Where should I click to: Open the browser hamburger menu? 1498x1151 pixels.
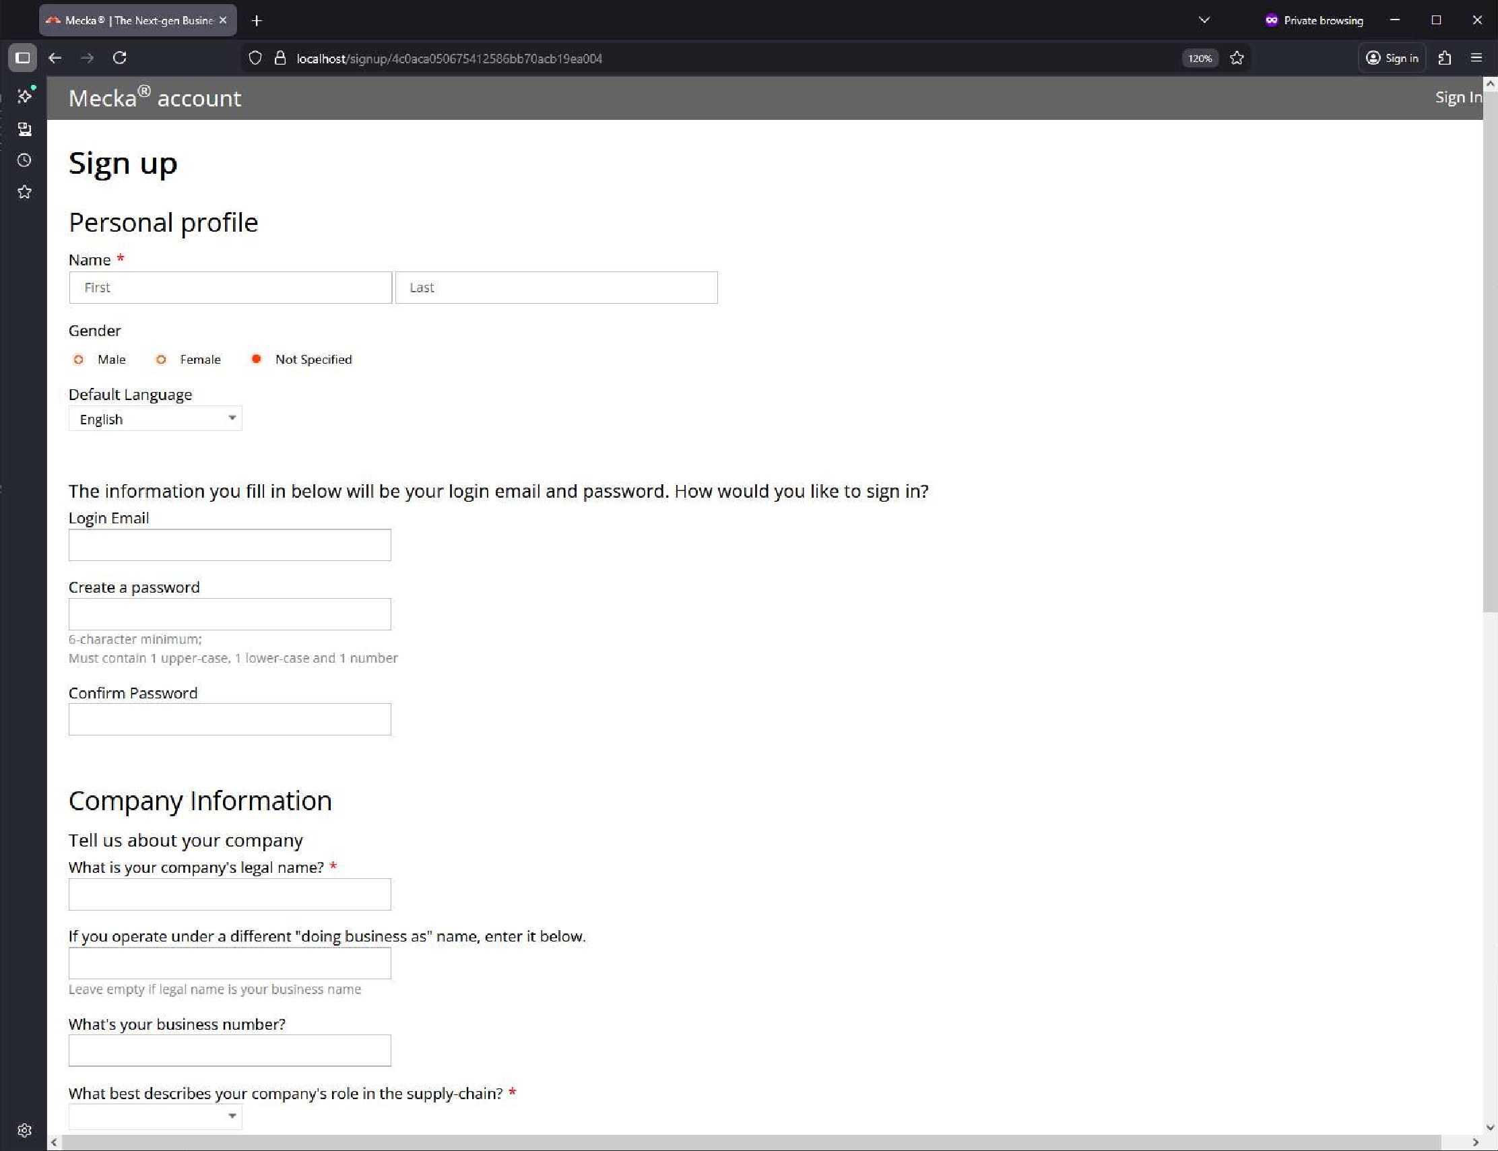(x=1476, y=58)
